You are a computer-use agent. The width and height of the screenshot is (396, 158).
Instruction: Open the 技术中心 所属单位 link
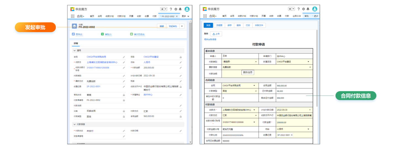(148, 95)
